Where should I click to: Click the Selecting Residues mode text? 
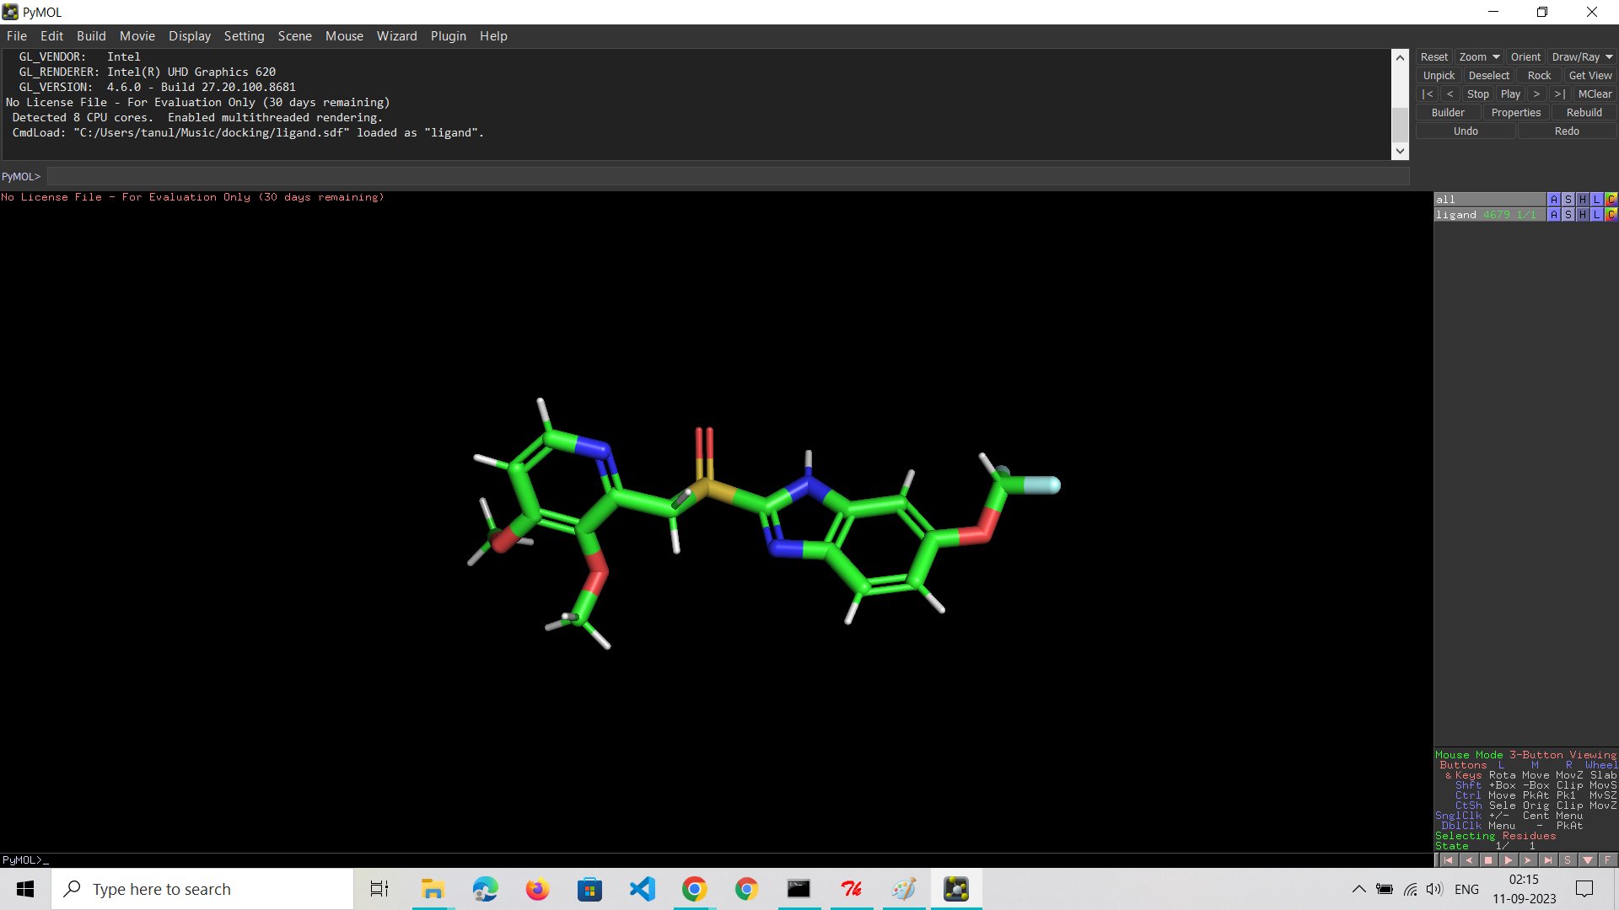point(1495,836)
